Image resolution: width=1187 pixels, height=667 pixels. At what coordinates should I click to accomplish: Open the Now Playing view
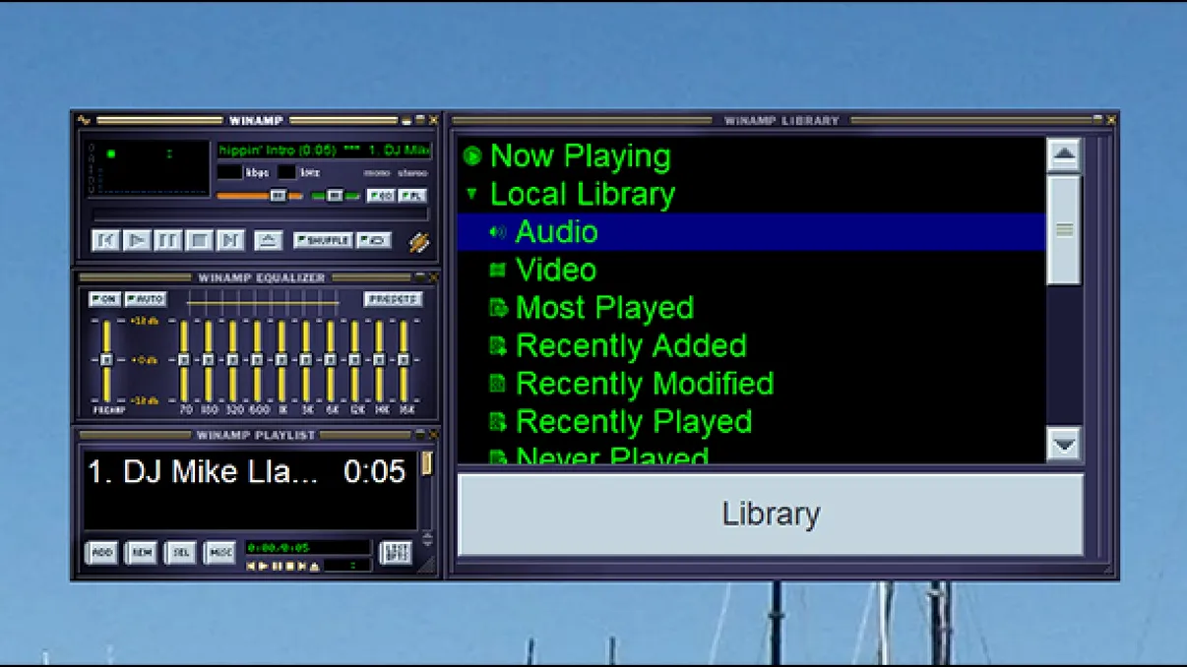click(580, 155)
